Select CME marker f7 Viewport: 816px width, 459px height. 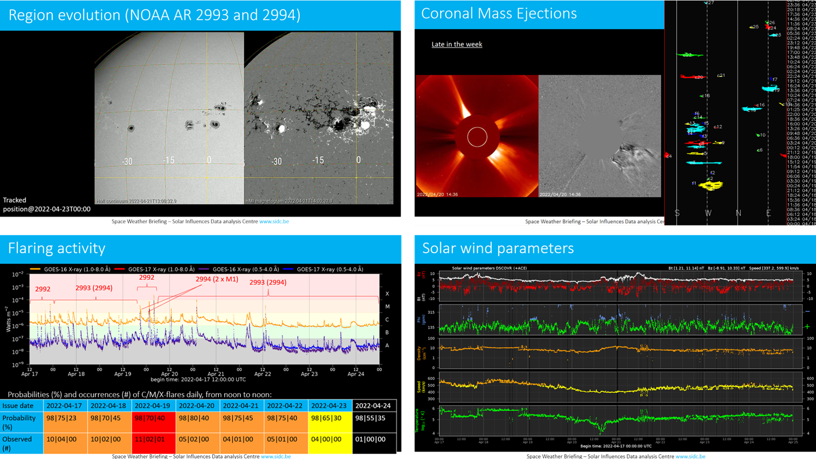click(x=774, y=79)
